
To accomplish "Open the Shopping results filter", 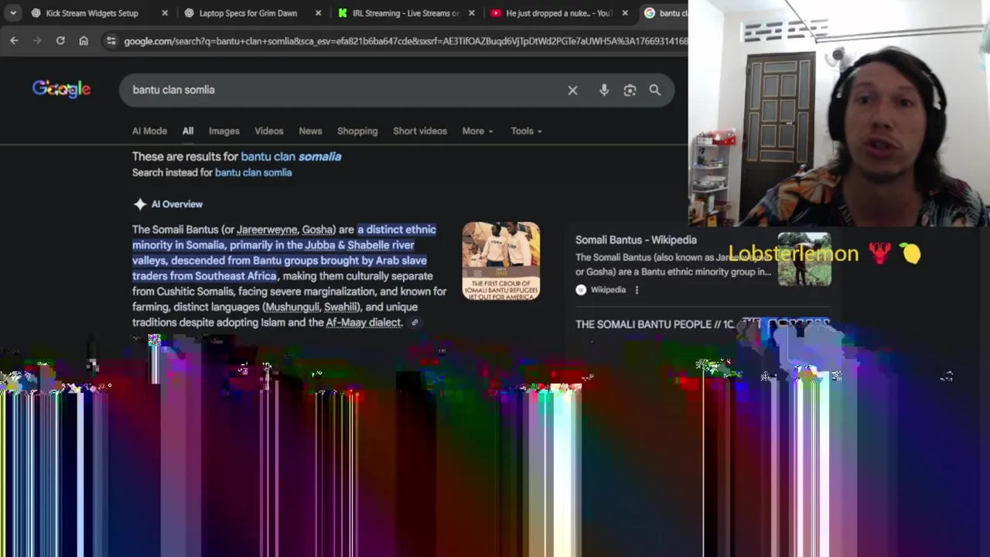I will pyautogui.click(x=357, y=131).
